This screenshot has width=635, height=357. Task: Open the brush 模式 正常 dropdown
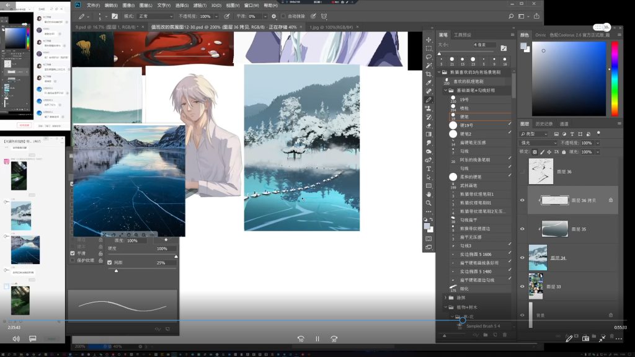(155, 16)
